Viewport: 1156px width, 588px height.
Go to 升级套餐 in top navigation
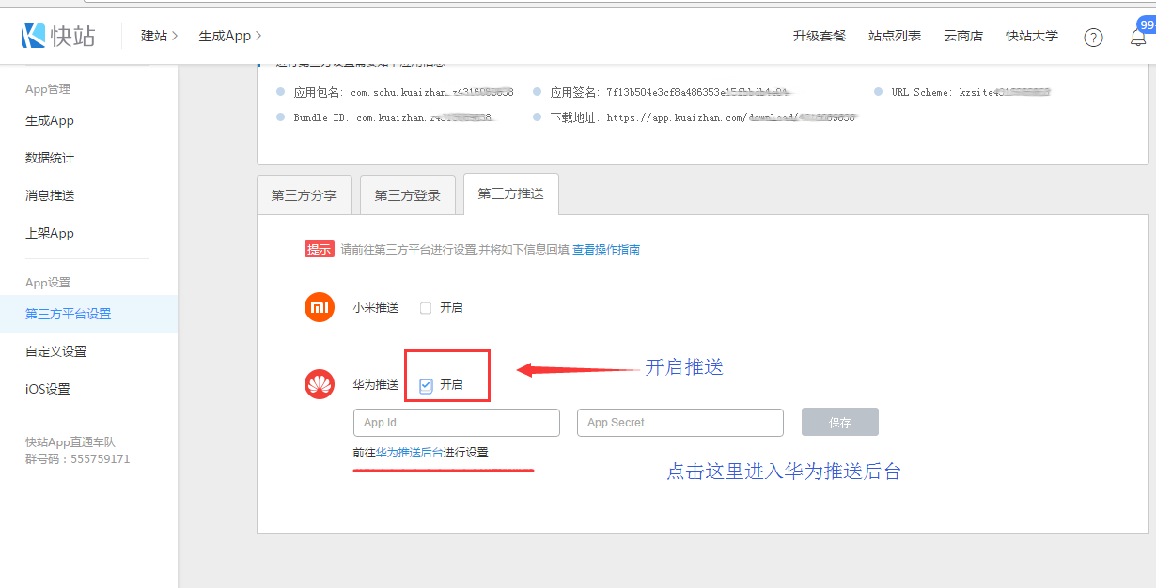tap(819, 36)
